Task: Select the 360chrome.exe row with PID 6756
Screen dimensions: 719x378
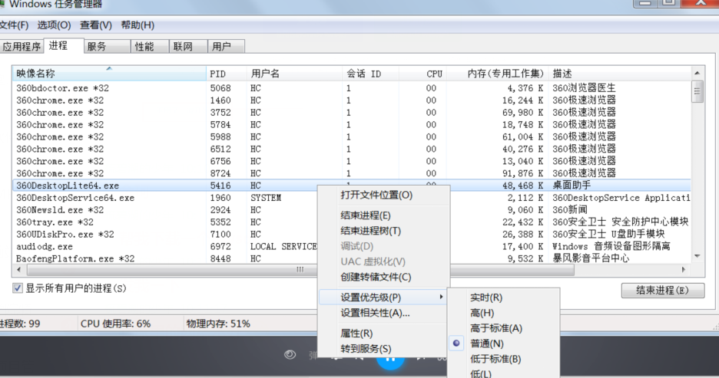Action: [x=351, y=161]
